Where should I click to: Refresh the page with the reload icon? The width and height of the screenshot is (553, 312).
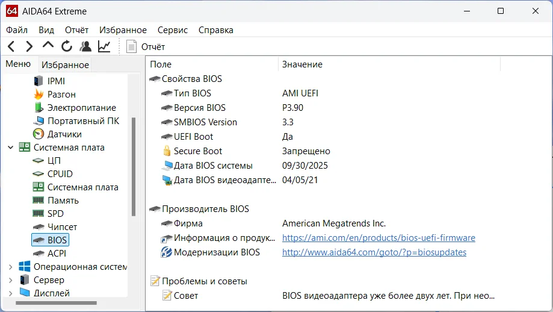67,46
